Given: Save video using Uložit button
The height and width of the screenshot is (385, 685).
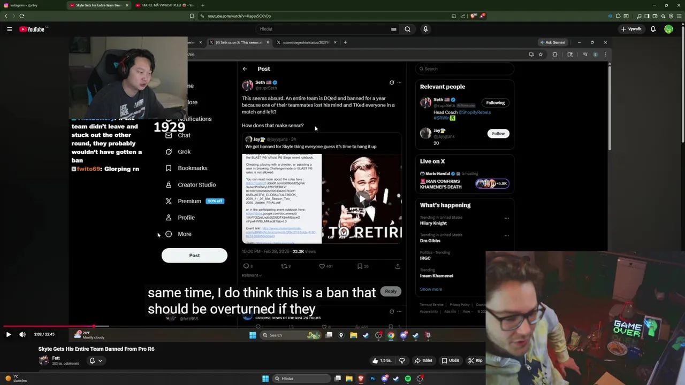Looking at the screenshot, I should pyautogui.click(x=451, y=360).
